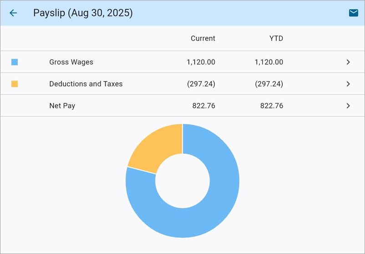The image size is (365, 254).
Task: Click the white center of donut chart
Action: (182, 181)
